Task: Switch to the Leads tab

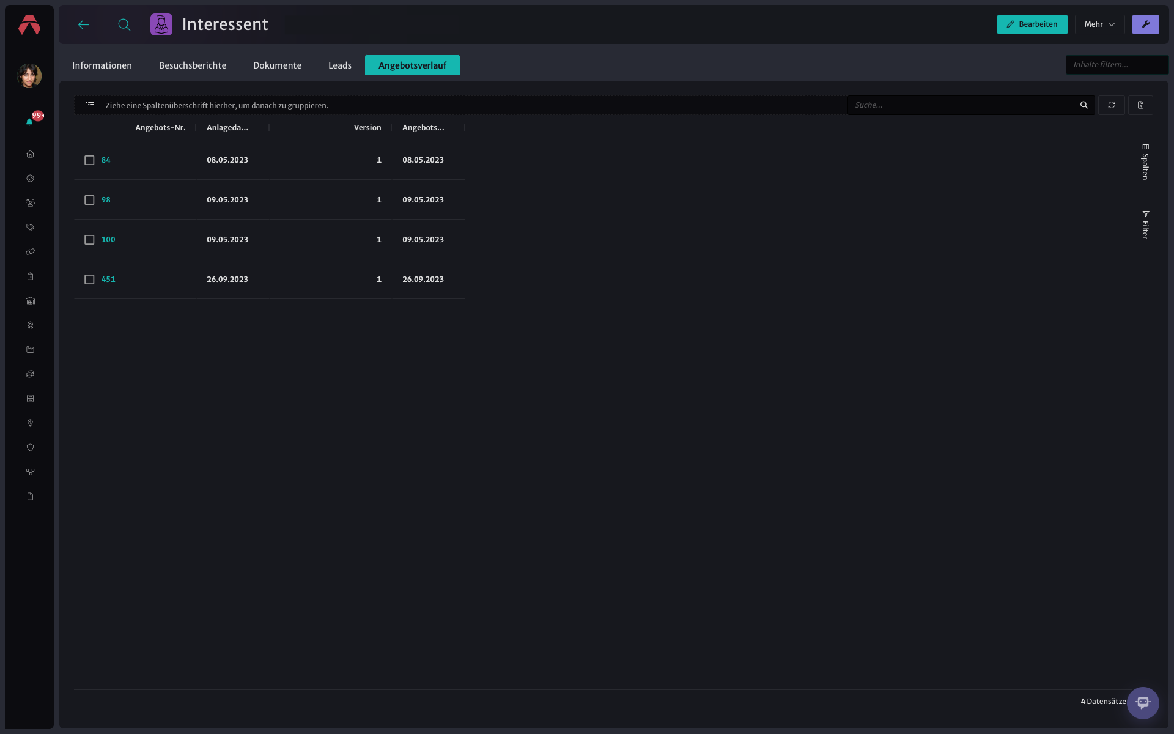Action: pyautogui.click(x=340, y=65)
